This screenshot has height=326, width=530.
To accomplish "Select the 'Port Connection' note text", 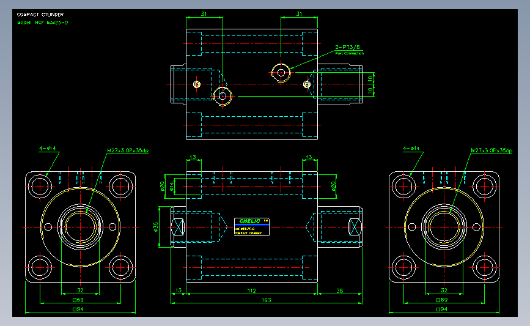I will pos(350,53).
